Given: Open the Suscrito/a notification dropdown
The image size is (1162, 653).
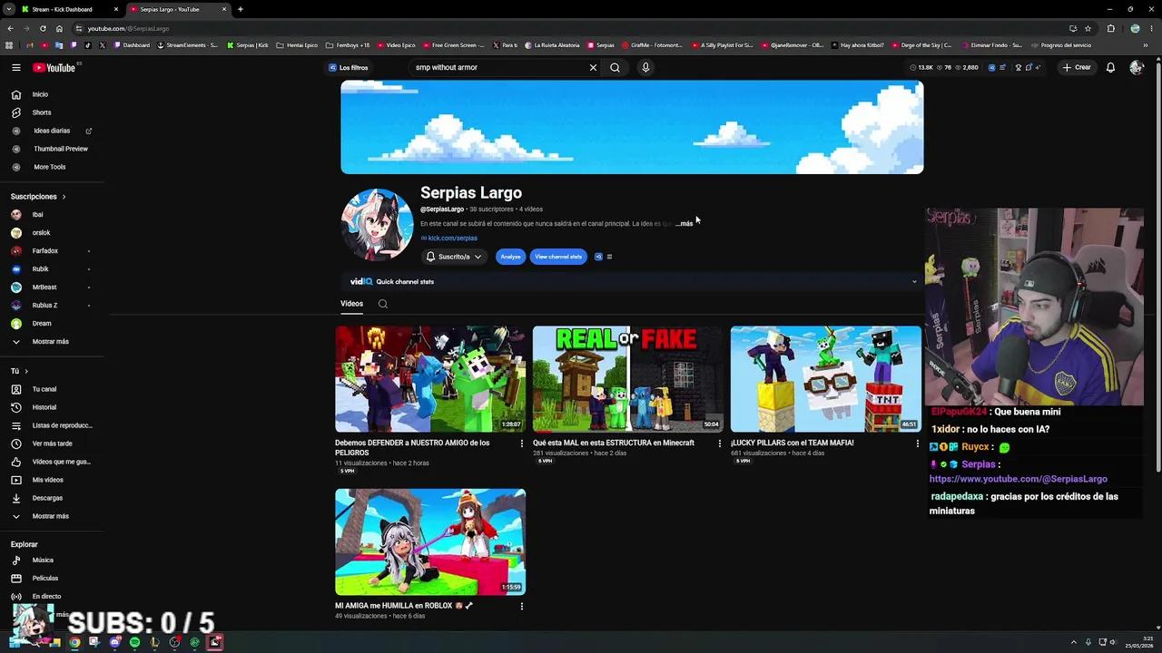Looking at the screenshot, I should tap(455, 257).
